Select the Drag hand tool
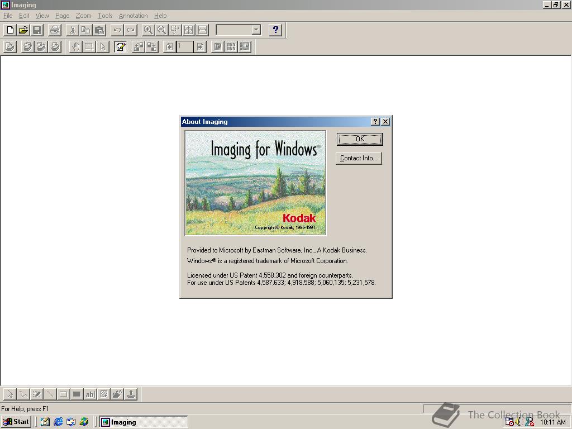Image resolution: width=572 pixels, height=429 pixels. (x=75, y=47)
